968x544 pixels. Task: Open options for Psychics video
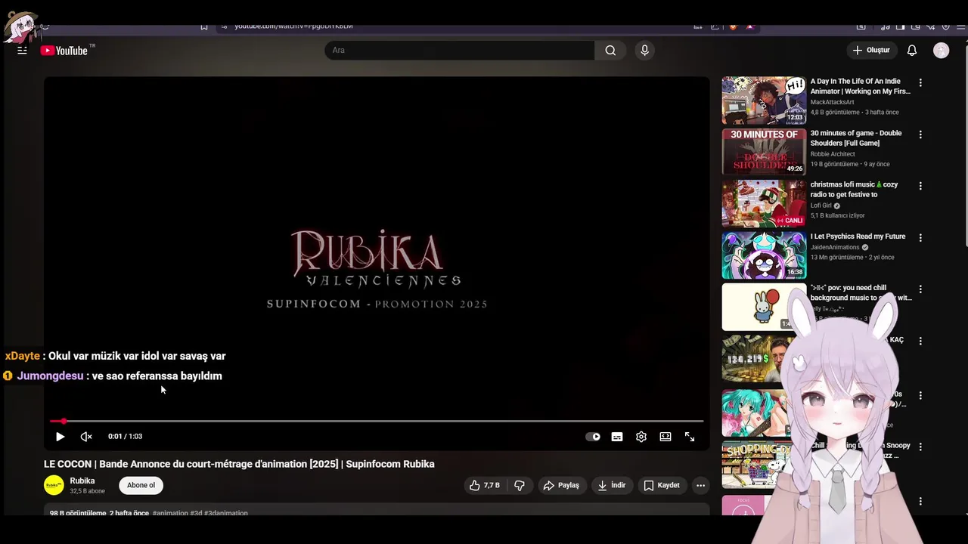point(920,237)
